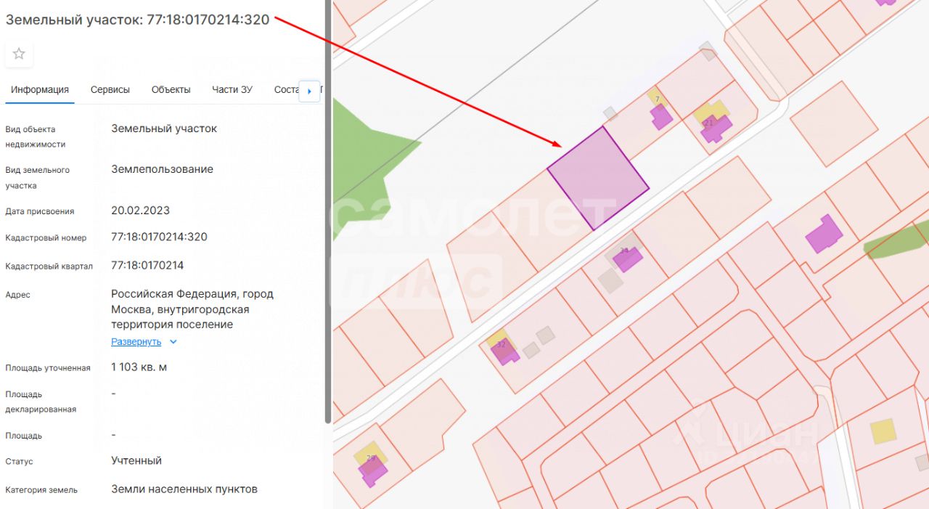Image resolution: width=929 pixels, height=509 pixels.
Task: Click the Развернуть link
Action: (136, 342)
